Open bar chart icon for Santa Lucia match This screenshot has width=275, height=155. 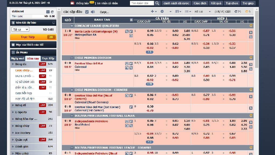251,37
